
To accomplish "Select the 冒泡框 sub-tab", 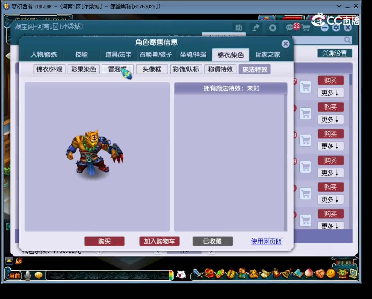I will pos(118,69).
